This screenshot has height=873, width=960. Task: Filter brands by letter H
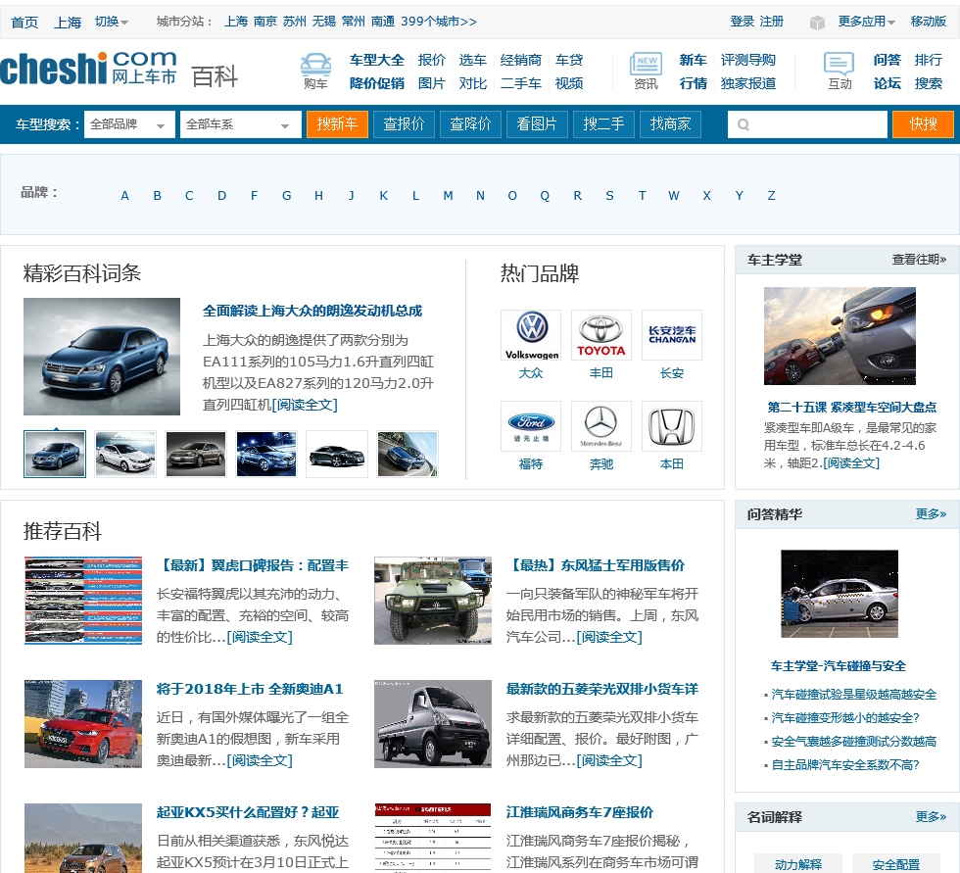pos(318,196)
